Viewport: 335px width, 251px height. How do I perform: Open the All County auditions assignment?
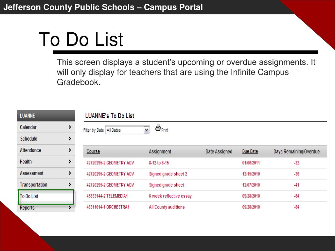click(x=167, y=207)
